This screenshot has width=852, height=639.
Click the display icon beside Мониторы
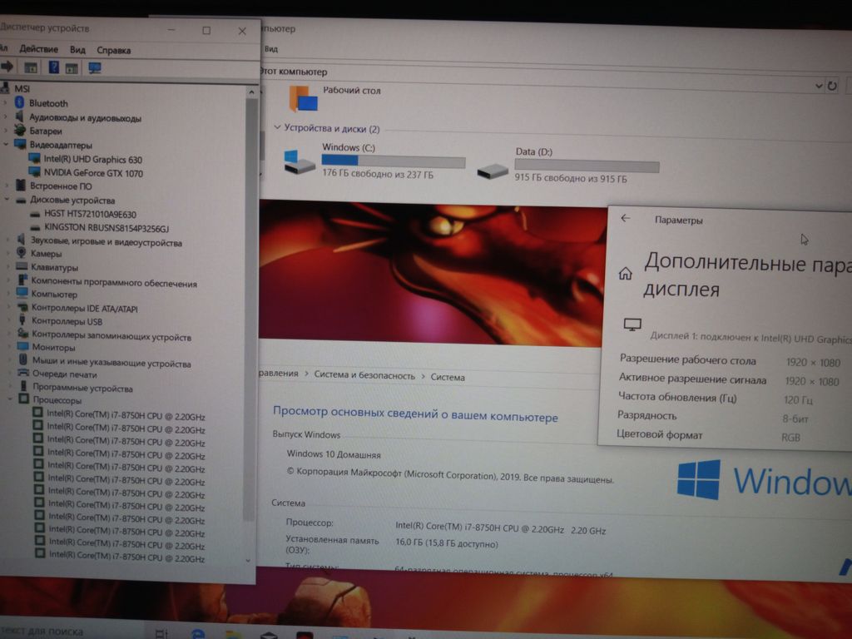tap(22, 347)
